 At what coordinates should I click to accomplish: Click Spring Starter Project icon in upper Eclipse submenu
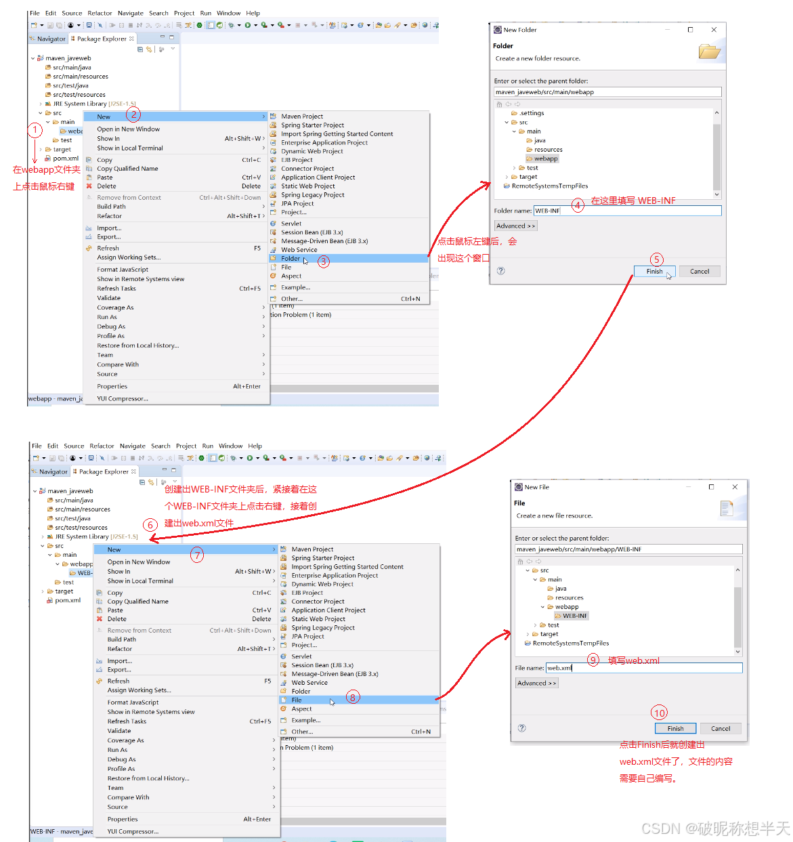[x=273, y=125]
